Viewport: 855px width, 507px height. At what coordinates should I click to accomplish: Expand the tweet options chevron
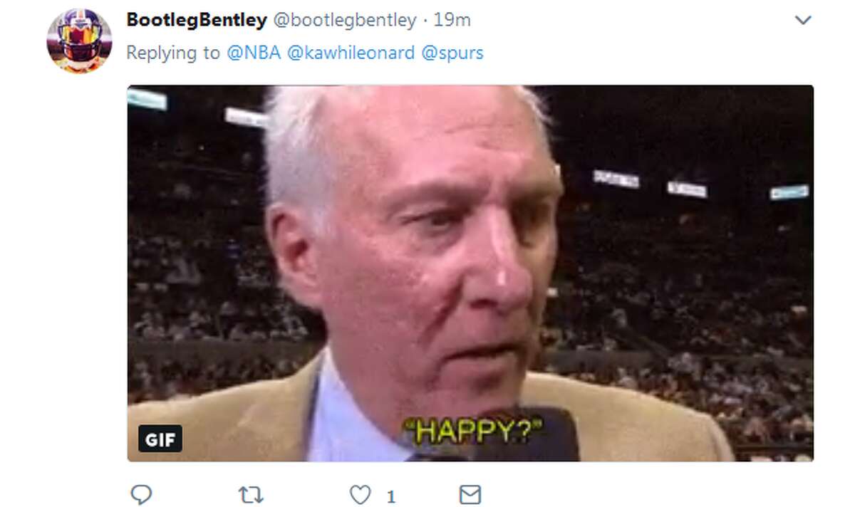[x=803, y=21]
